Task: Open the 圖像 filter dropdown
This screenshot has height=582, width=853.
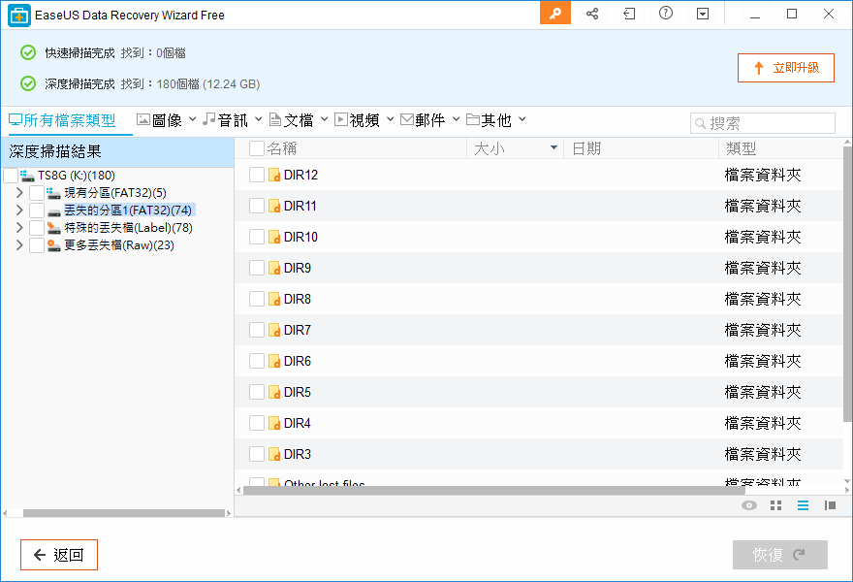Action: [166, 120]
